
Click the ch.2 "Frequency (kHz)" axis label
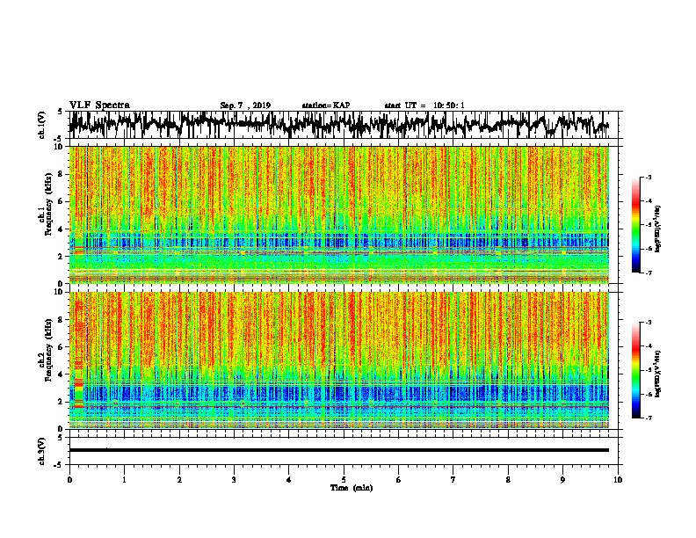click(x=48, y=350)
